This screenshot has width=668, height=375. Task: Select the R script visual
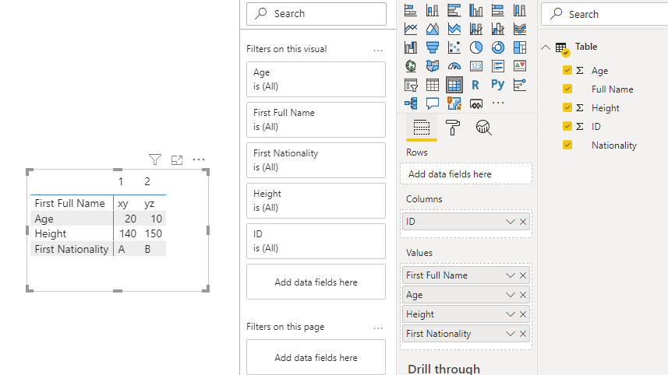pyautogui.click(x=476, y=85)
